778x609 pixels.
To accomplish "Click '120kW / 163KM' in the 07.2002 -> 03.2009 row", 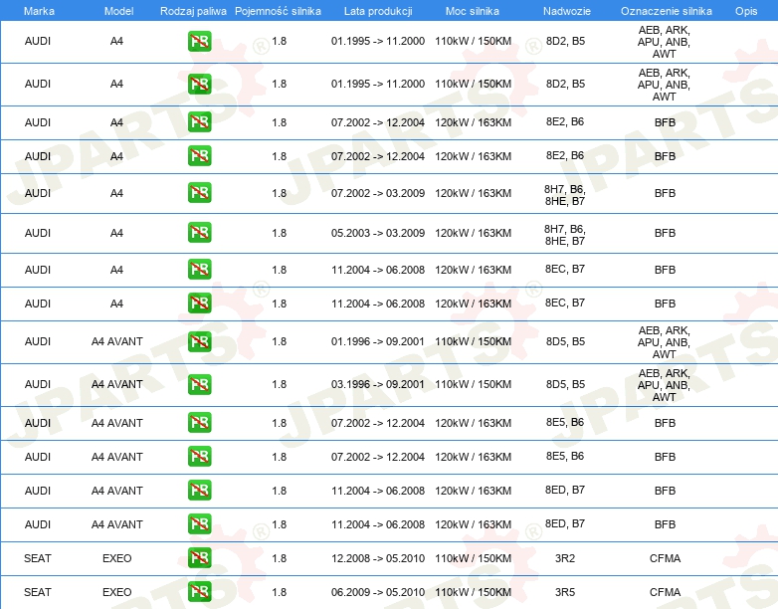I will pos(474,193).
